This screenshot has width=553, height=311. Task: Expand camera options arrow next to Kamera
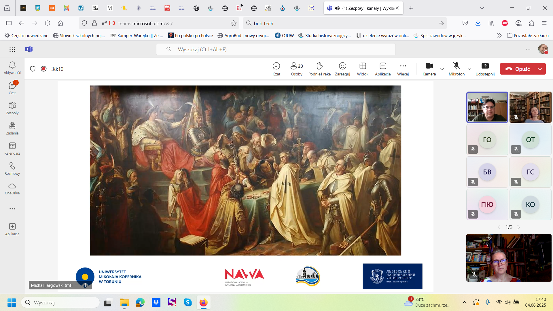442,69
